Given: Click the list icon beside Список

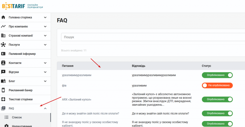Looking at the screenshot, I should [6, 117].
